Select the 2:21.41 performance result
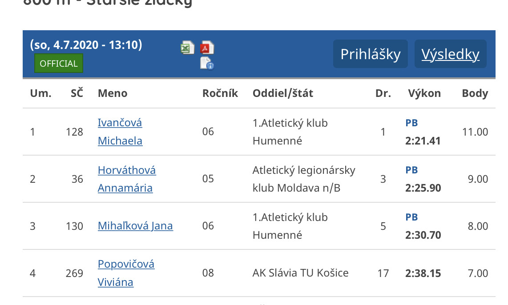Image resolution: width=508 pixels, height=305 pixels. tap(423, 141)
